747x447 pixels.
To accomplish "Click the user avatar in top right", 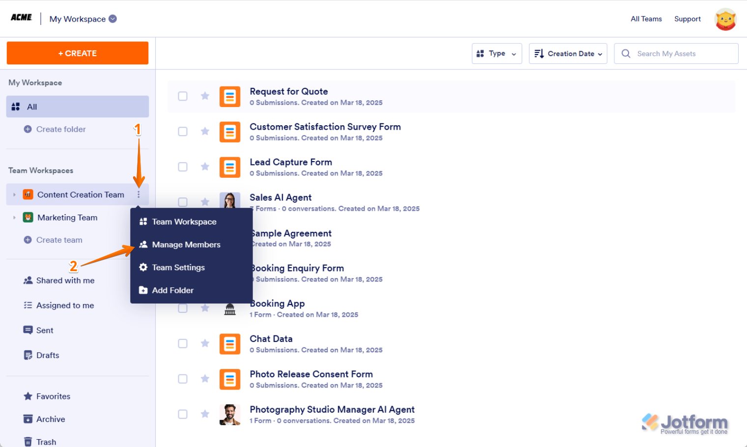I will coord(725,19).
